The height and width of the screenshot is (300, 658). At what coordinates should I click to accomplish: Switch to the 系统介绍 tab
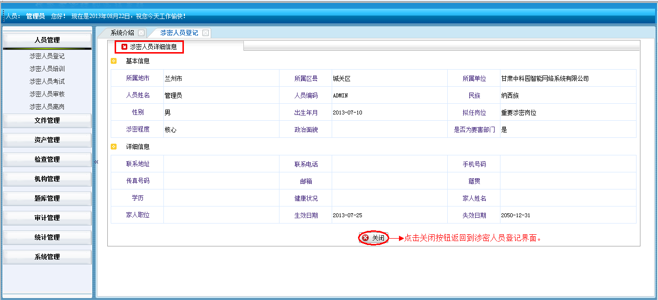point(122,33)
